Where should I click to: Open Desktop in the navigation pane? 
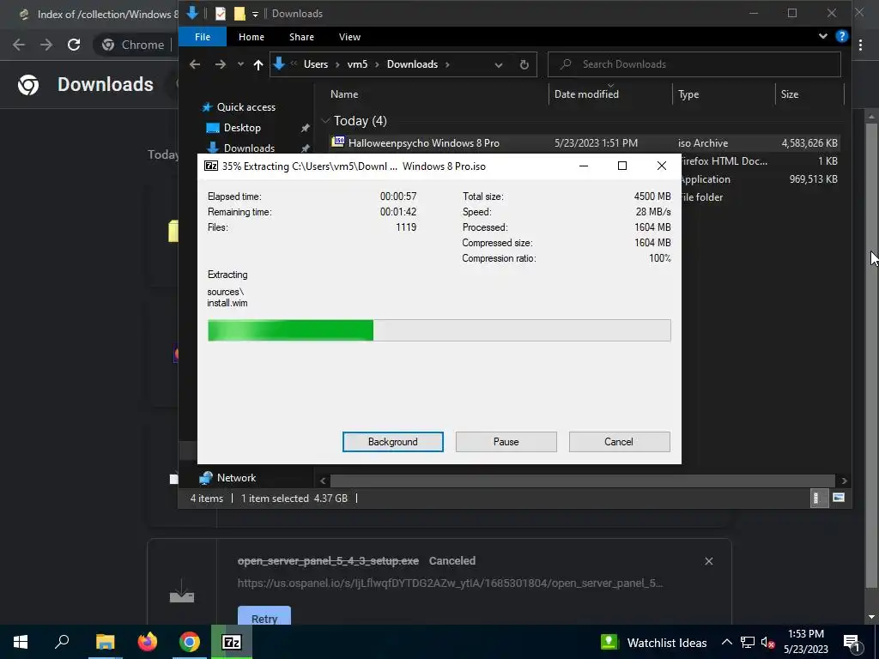tap(242, 128)
